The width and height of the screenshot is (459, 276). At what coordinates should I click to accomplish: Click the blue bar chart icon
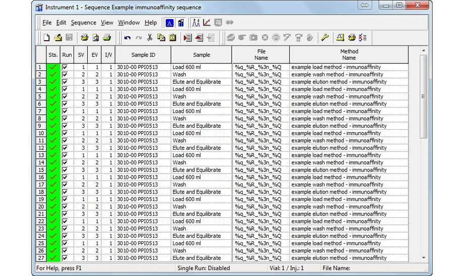pos(181,23)
